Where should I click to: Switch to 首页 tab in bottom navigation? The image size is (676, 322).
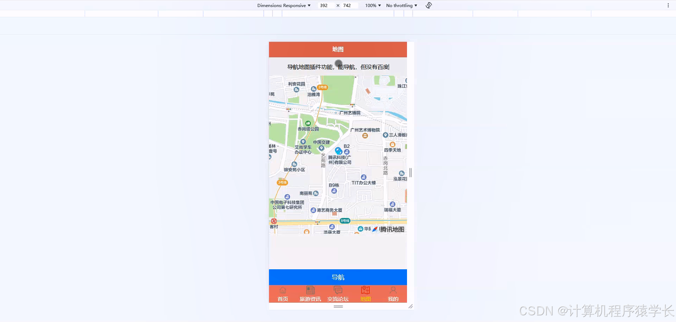pos(283,294)
